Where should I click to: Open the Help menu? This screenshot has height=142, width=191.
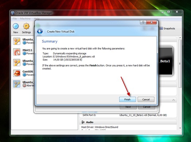coord(37,19)
